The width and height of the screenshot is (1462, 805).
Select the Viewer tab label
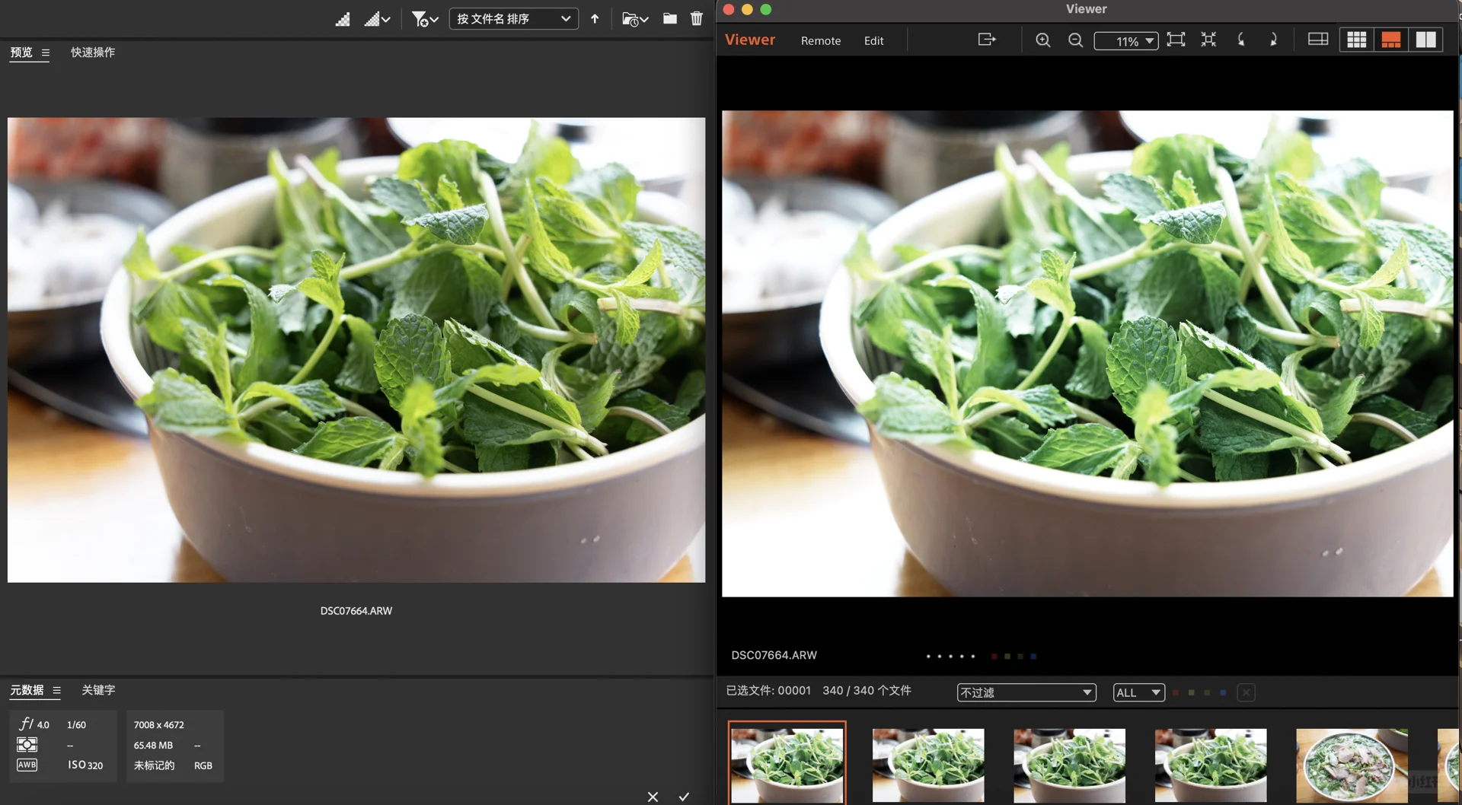click(x=750, y=40)
